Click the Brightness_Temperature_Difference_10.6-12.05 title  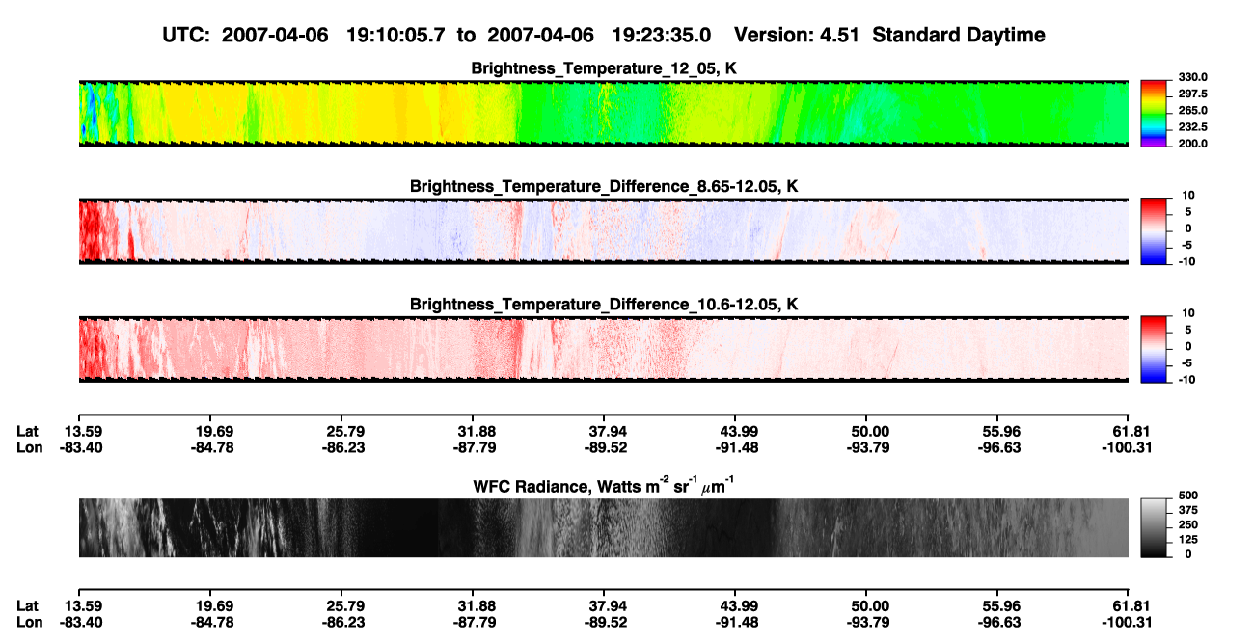coord(604,305)
